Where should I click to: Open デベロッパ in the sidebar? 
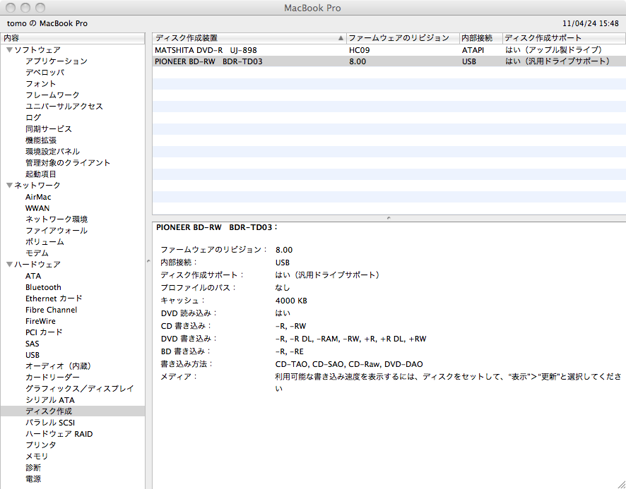[x=45, y=72]
